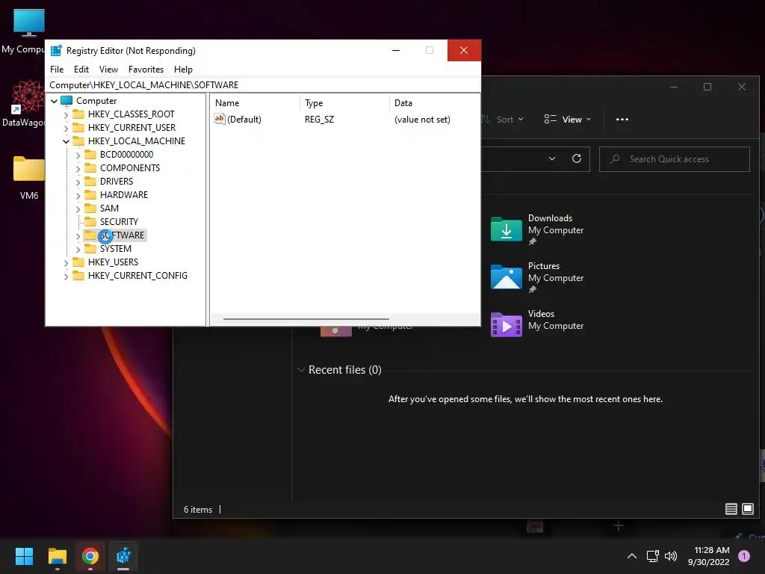Open the Windows Start menu
765x574 pixels.
point(24,556)
